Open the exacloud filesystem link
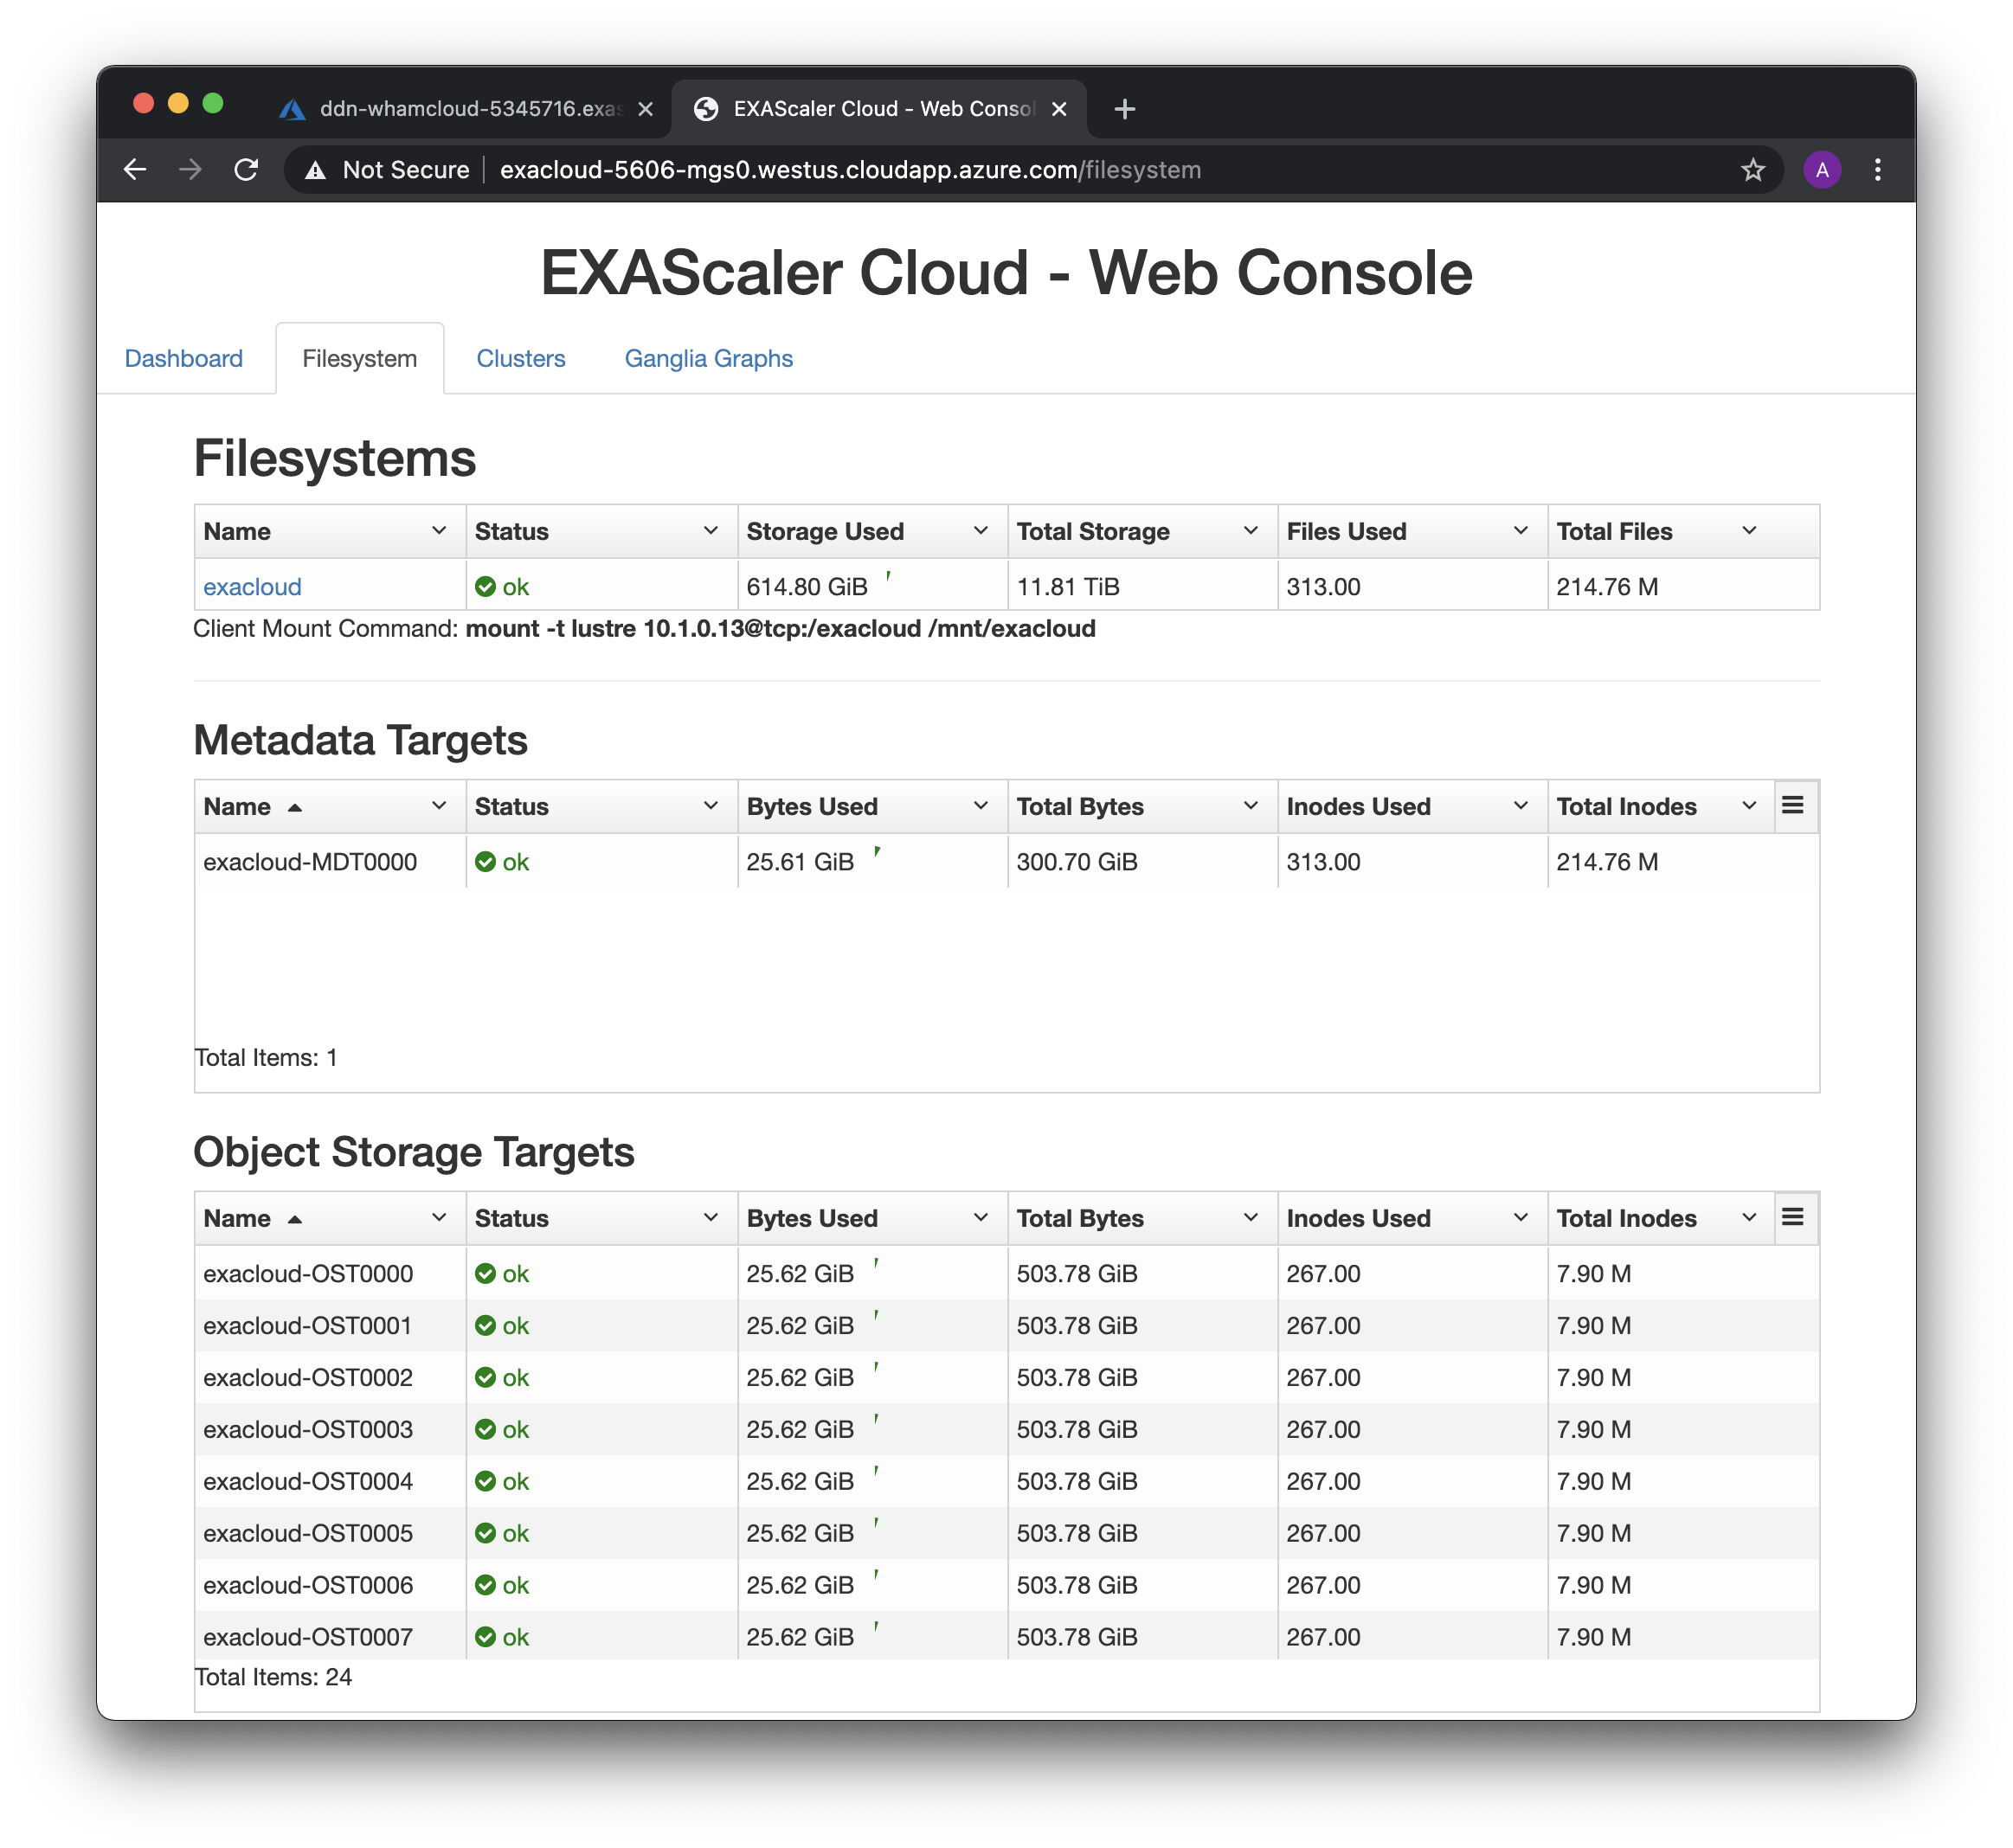 tap(252, 587)
